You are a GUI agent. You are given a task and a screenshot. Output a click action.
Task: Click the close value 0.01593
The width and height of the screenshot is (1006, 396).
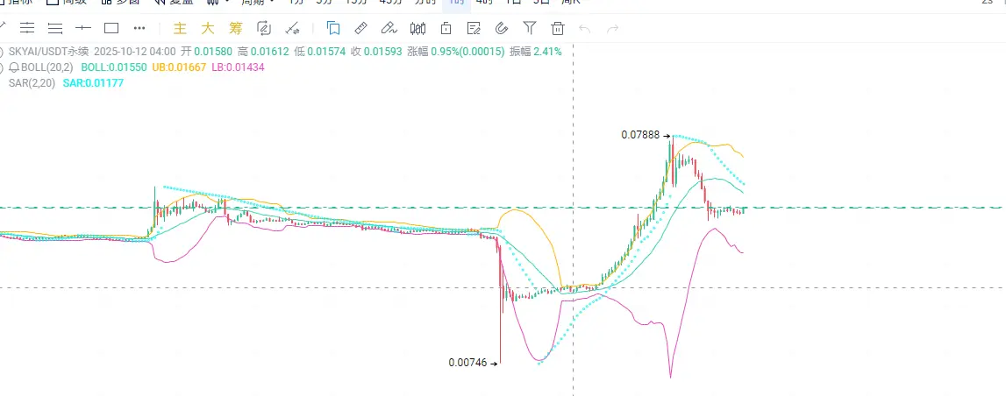click(383, 52)
